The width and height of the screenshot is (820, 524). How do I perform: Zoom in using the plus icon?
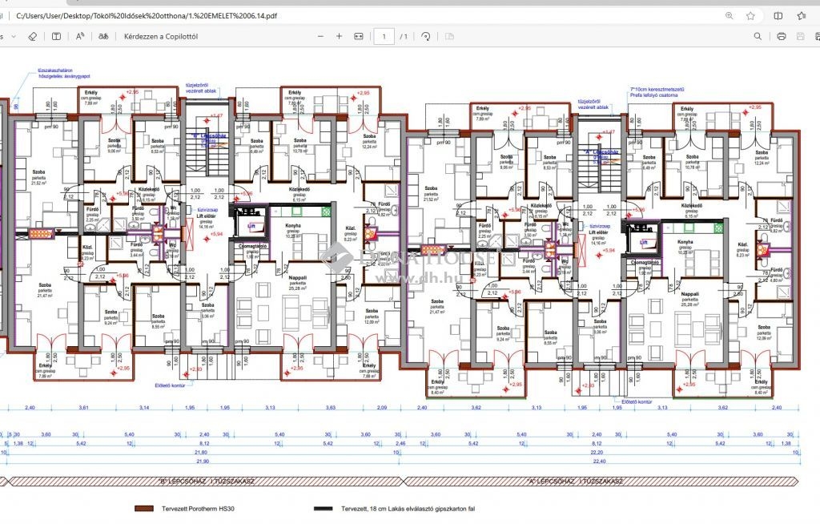(339, 37)
